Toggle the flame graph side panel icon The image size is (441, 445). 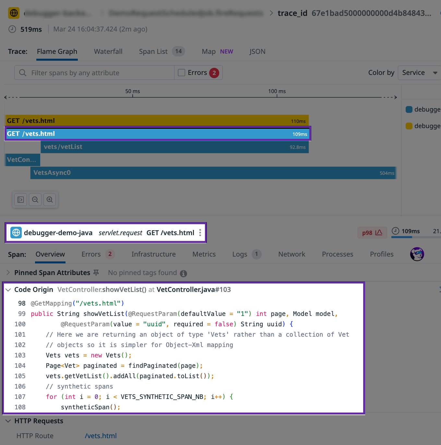point(20,199)
